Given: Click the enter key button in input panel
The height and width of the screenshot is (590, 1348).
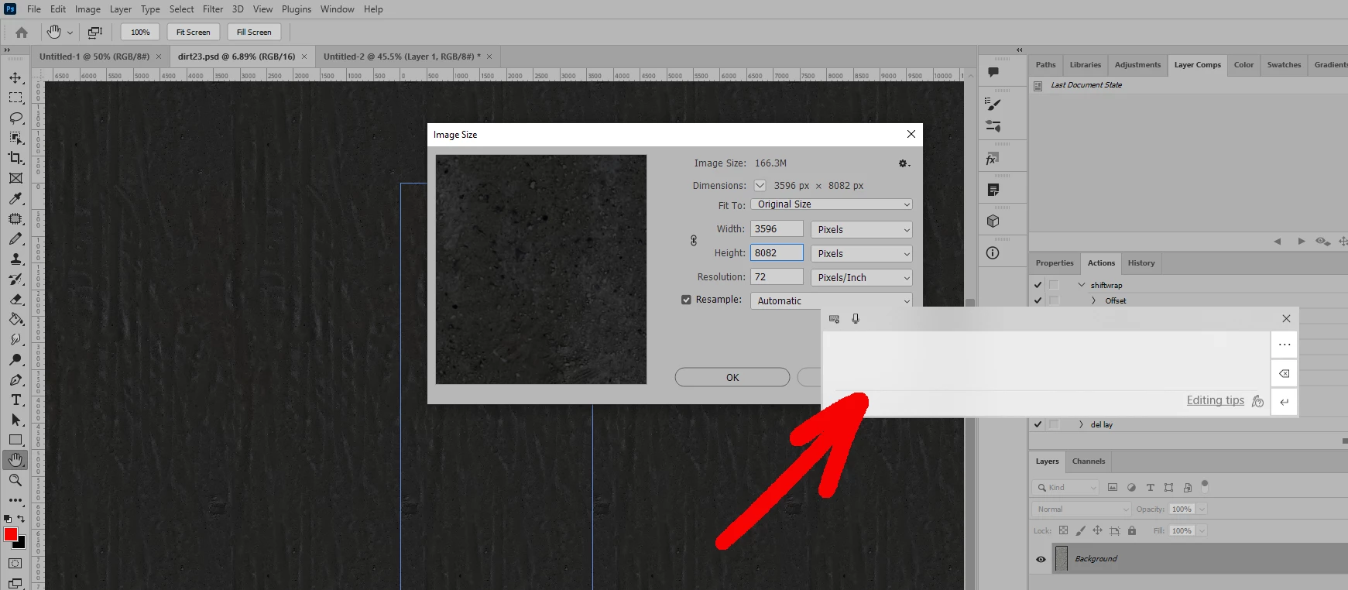Looking at the screenshot, I should (x=1284, y=402).
